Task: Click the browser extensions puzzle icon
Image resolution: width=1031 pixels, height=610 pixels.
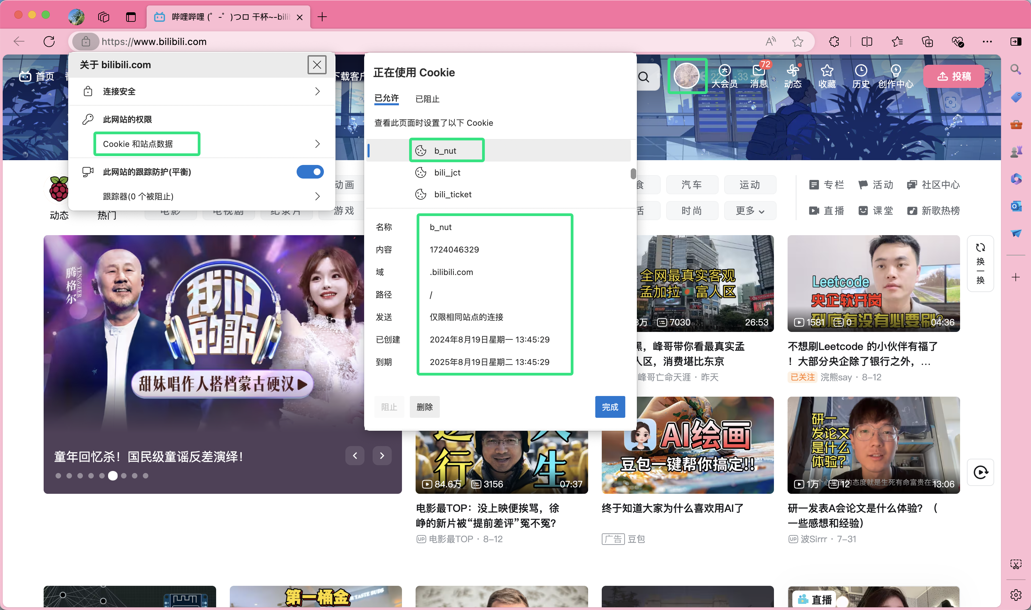Action: (834, 42)
